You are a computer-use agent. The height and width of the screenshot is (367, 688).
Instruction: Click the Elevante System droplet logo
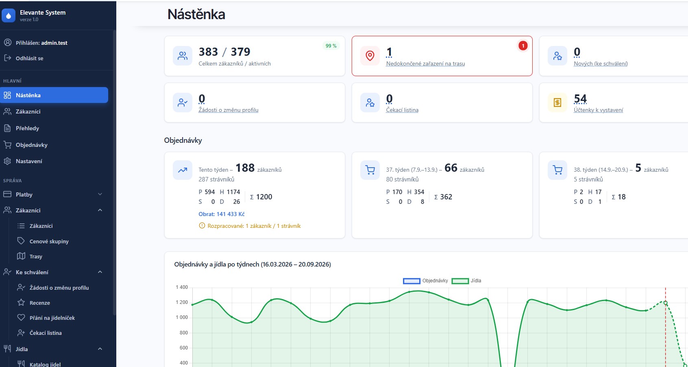(9, 15)
